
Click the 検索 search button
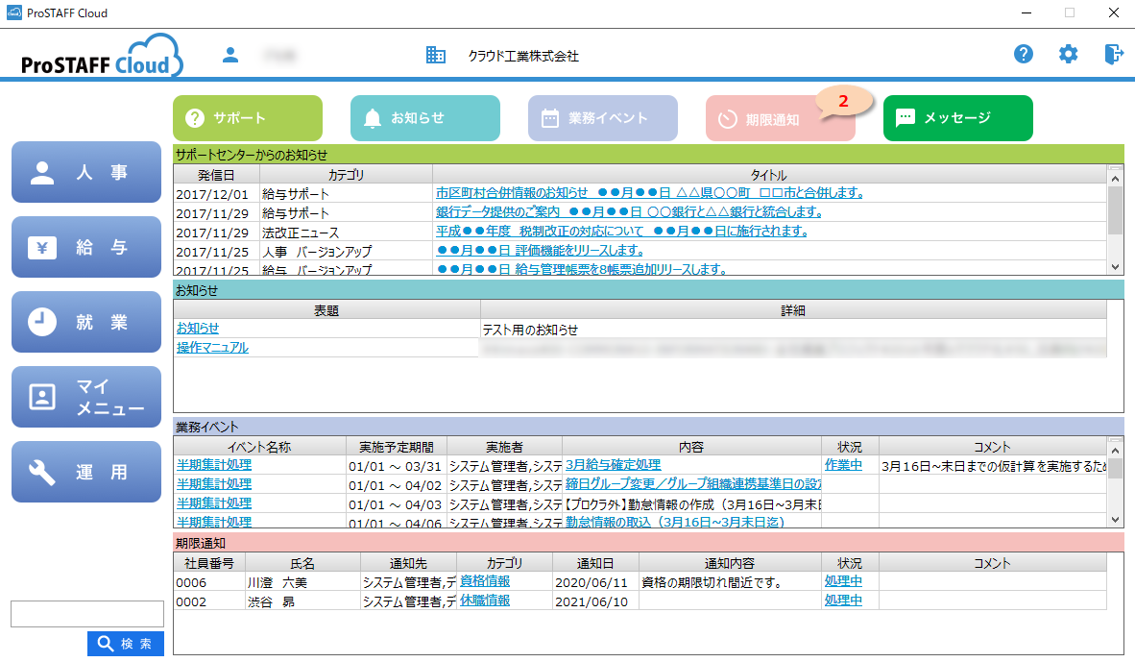click(125, 644)
